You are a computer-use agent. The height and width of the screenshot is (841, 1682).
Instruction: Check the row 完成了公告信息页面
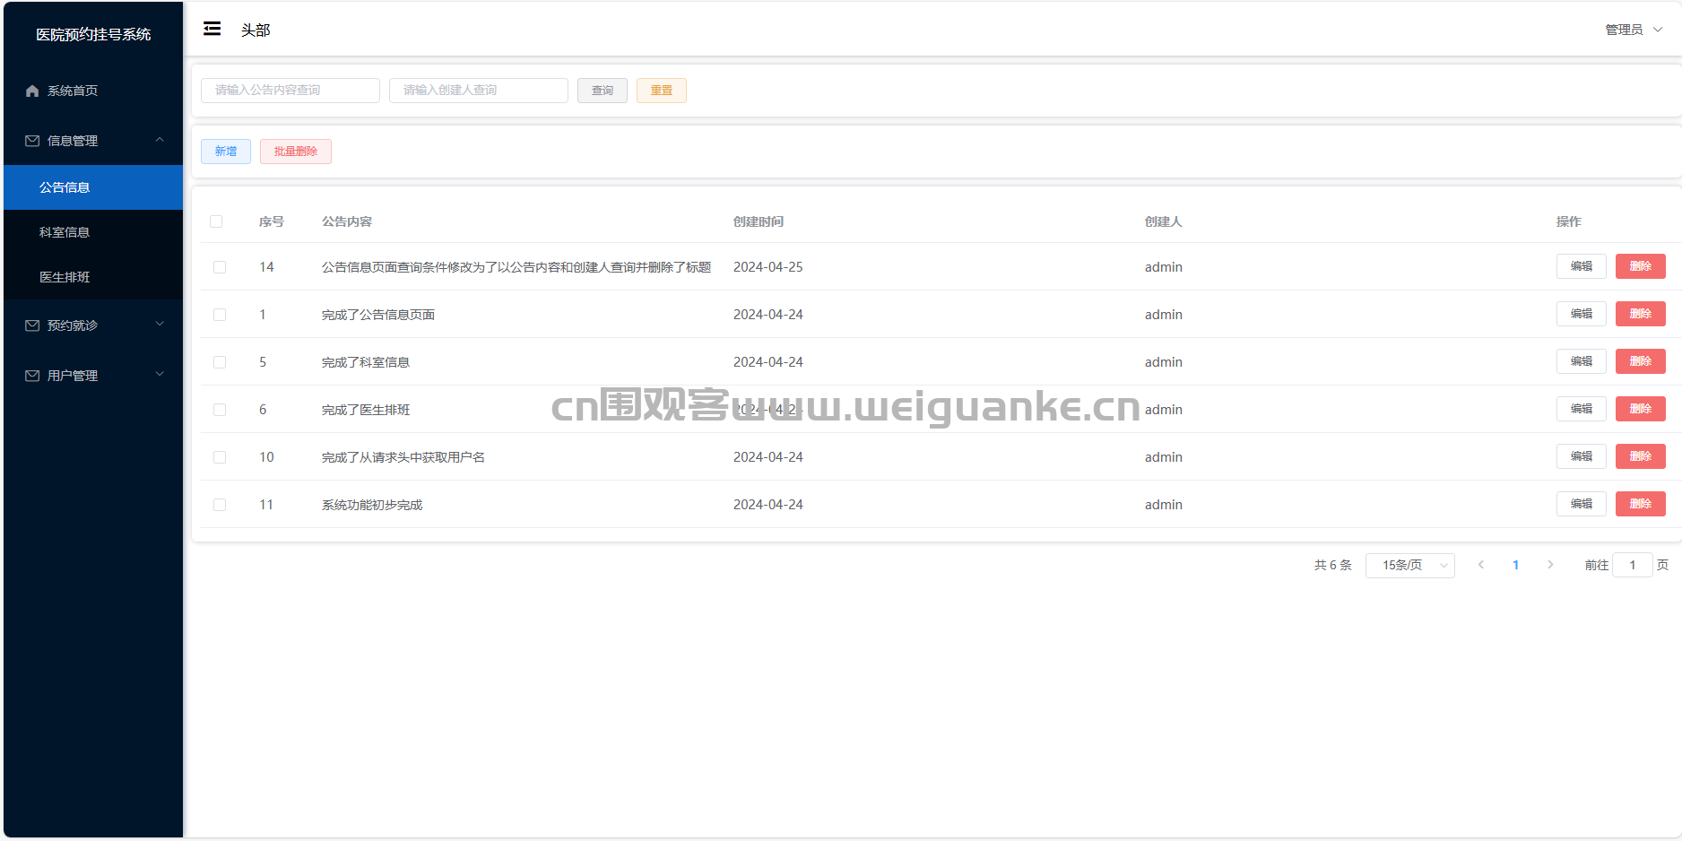tap(220, 315)
